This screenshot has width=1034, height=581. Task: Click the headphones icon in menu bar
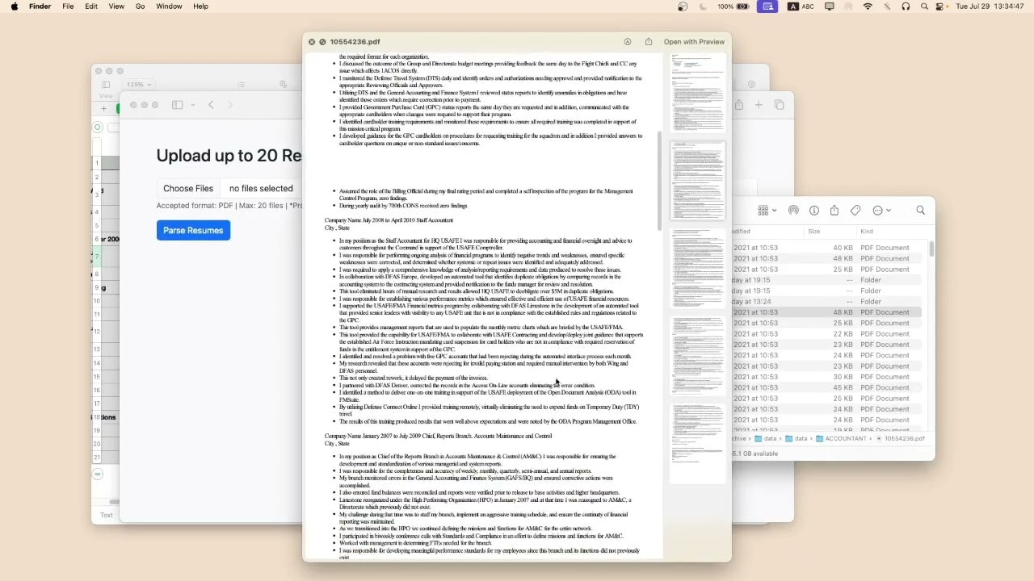(x=906, y=6)
